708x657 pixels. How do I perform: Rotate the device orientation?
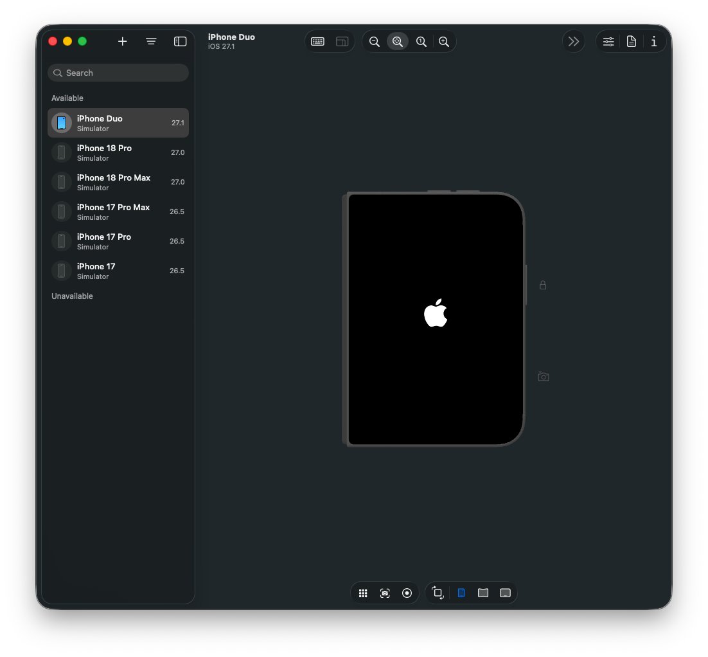point(438,593)
